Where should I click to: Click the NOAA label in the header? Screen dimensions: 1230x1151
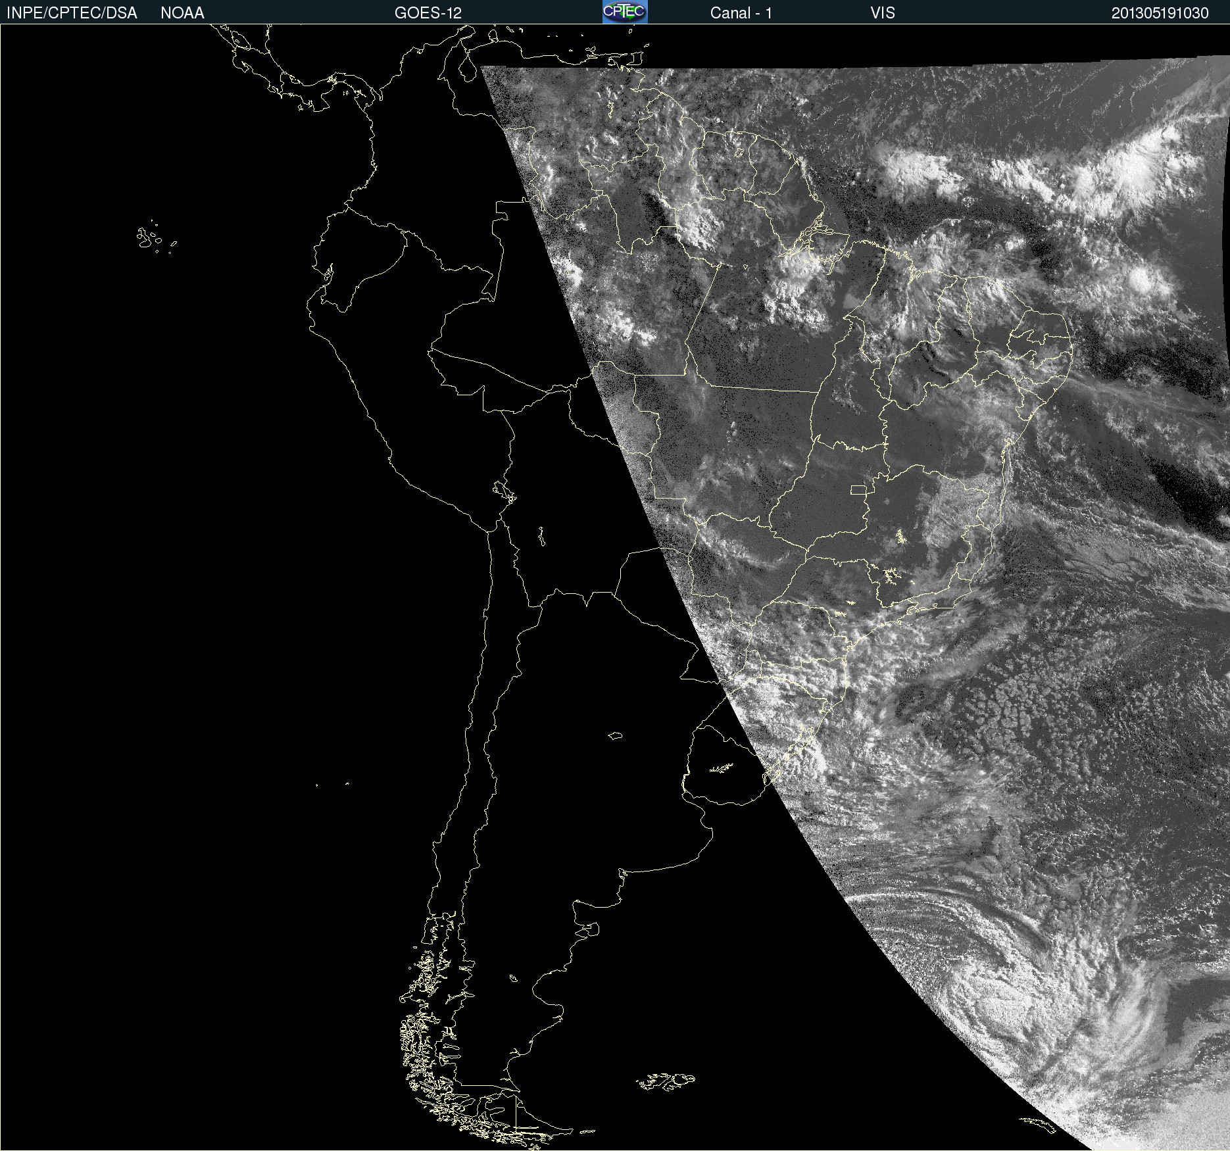point(182,13)
